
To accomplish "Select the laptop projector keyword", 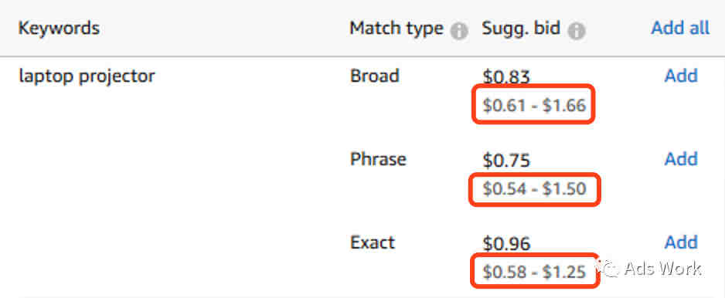I will coord(87,76).
